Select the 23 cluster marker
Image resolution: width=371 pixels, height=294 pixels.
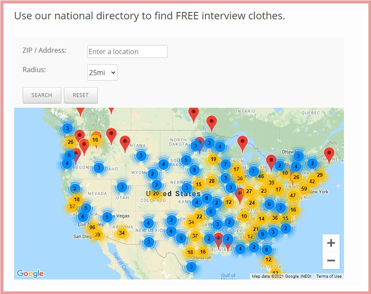click(x=264, y=191)
